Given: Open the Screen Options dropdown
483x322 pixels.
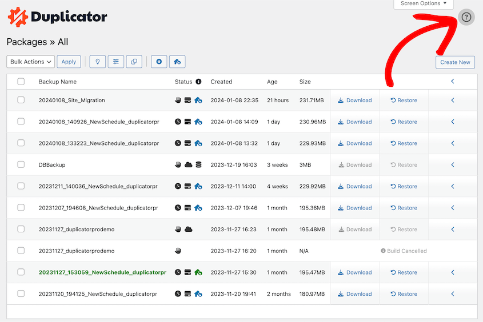Looking at the screenshot, I should 423,4.
